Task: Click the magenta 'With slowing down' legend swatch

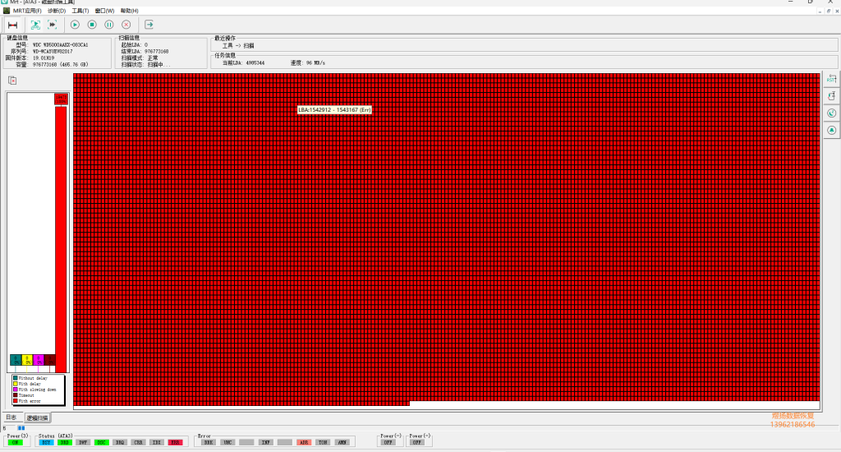Action: (x=16, y=390)
